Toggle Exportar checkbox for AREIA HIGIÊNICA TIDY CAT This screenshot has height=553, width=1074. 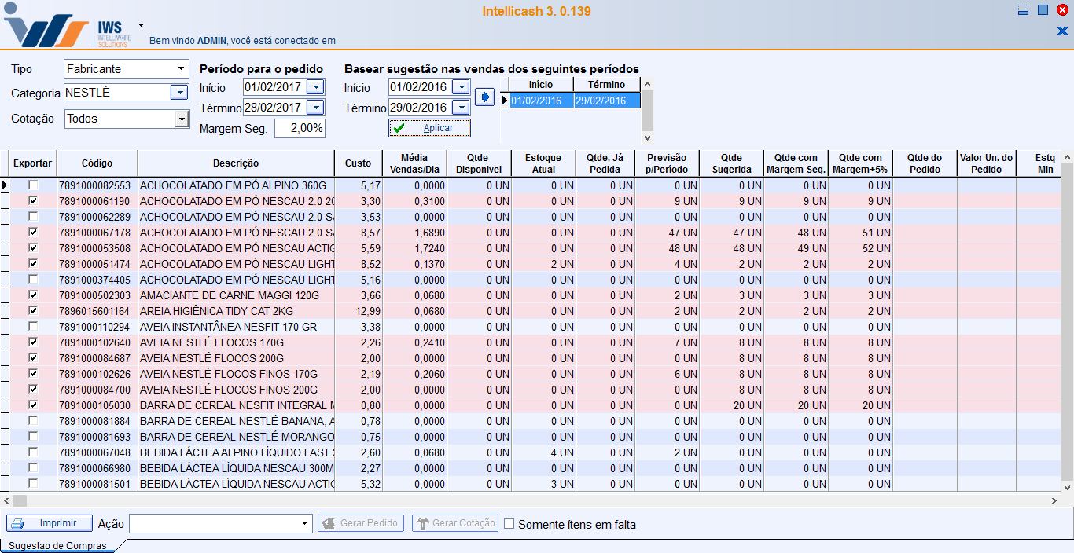[x=33, y=311]
